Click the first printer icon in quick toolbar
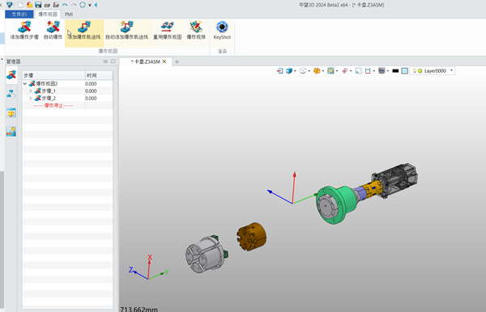This screenshot has width=486, height=312. pos(47,5)
